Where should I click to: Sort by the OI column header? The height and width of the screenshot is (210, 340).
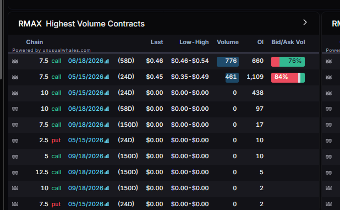point(260,42)
